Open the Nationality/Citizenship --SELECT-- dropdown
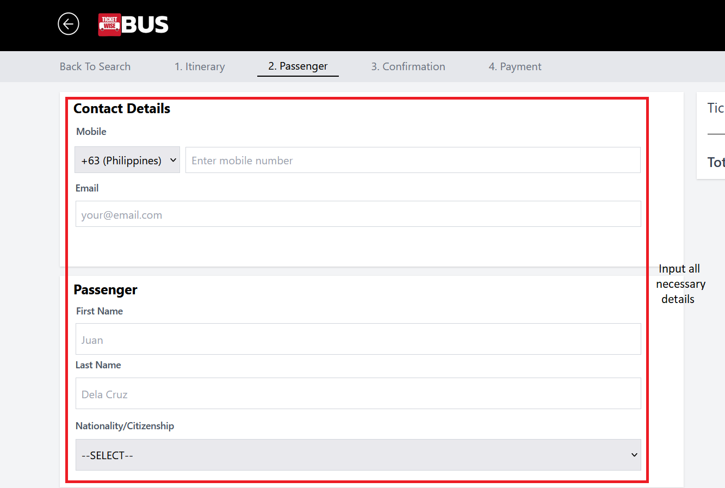This screenshot has height=488, width=725. click(x=358, y=455)
